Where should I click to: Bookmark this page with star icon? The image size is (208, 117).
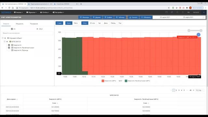(x=169, y=8)
